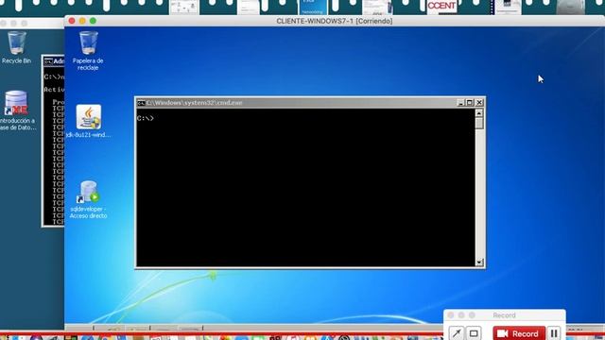Maximize the cmd.exe window

point(470,103)
